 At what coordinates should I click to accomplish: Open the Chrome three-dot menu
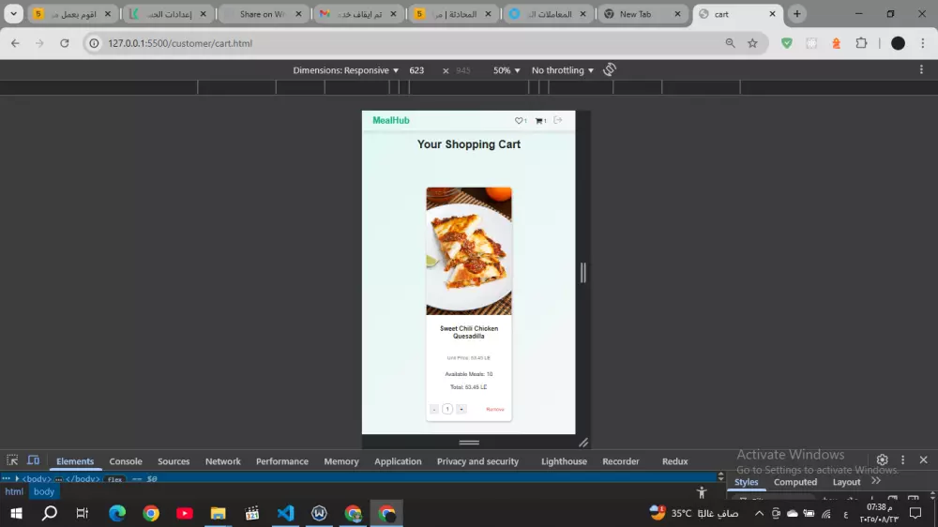923,43
